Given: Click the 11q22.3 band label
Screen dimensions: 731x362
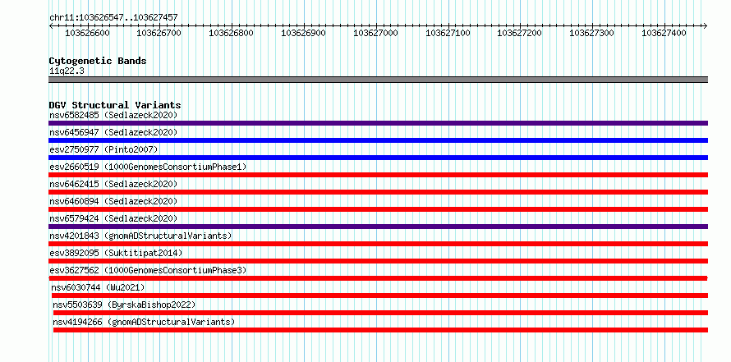Looking at the screenshot, I should coord(67,71).
